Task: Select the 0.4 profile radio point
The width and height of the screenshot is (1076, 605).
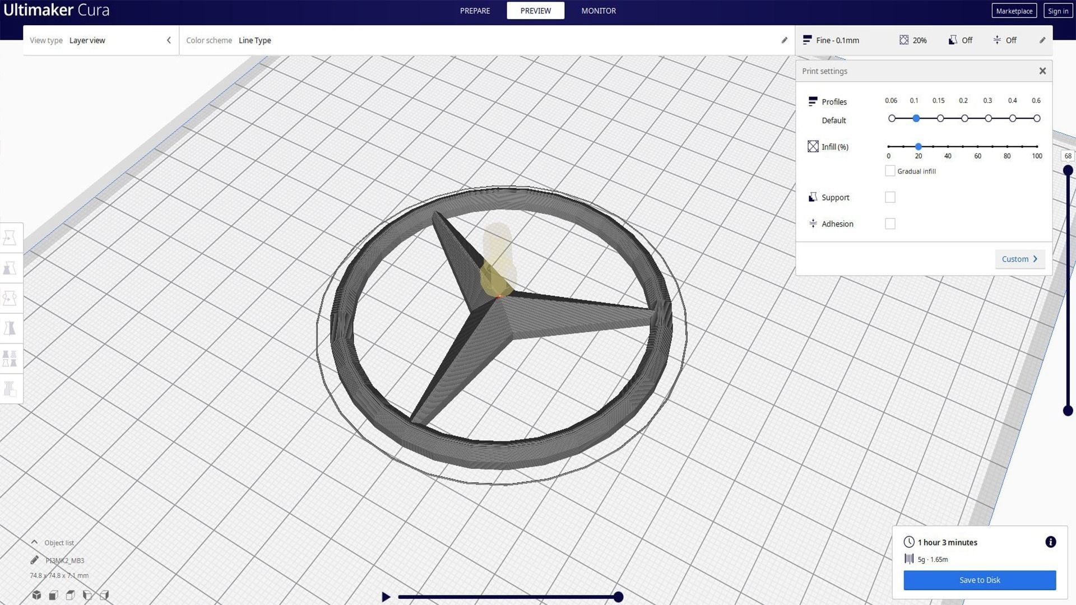Action: pyautogui.click(x=1013, y=118)
